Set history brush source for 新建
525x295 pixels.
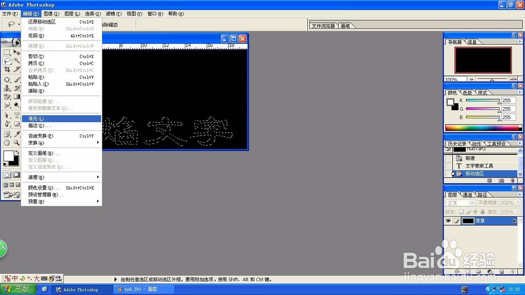[448, 158]
